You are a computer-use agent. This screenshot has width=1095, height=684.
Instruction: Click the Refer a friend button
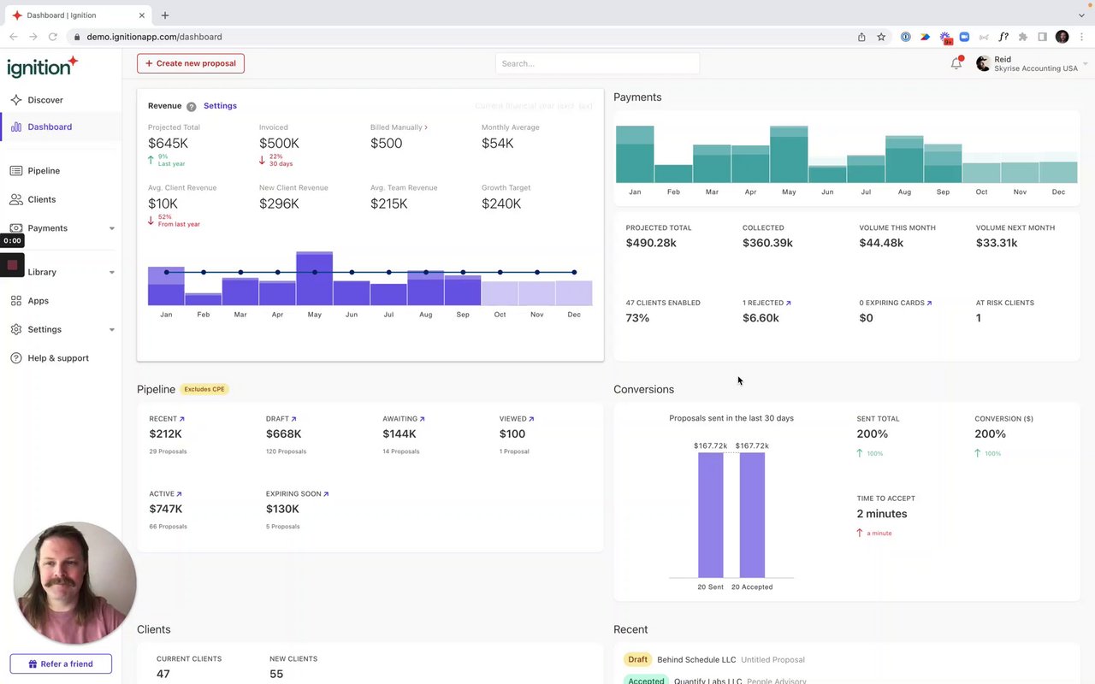tap(61, 663)
